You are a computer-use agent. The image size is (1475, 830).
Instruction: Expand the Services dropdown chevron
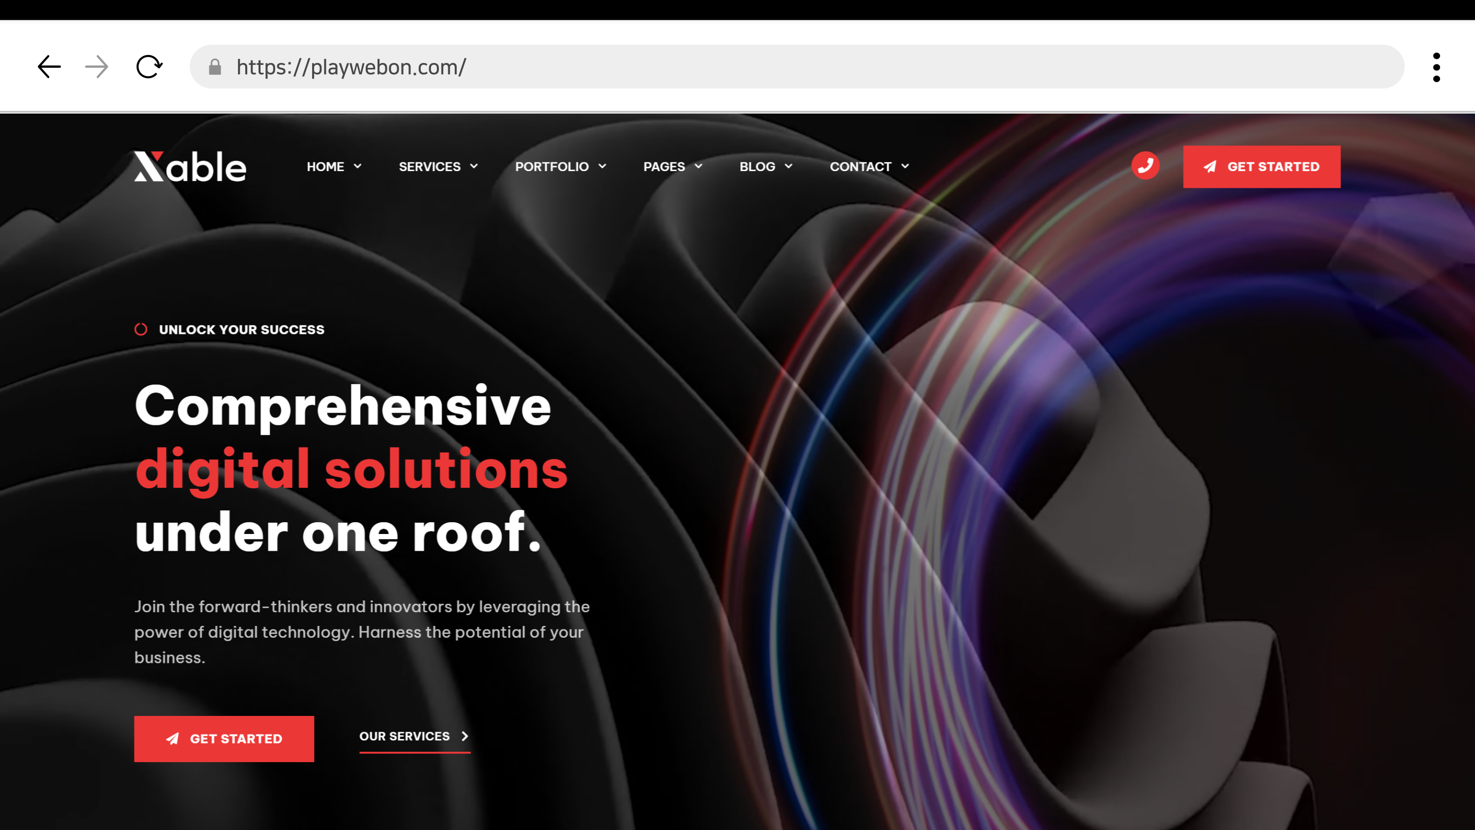[x=474, y=166]
